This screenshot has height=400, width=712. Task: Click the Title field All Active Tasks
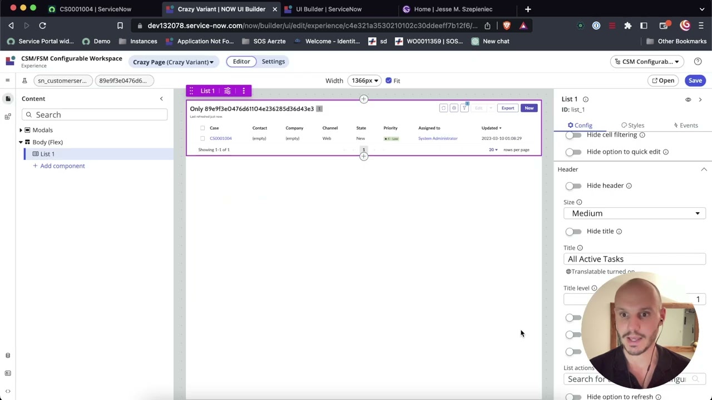[634, 259]
